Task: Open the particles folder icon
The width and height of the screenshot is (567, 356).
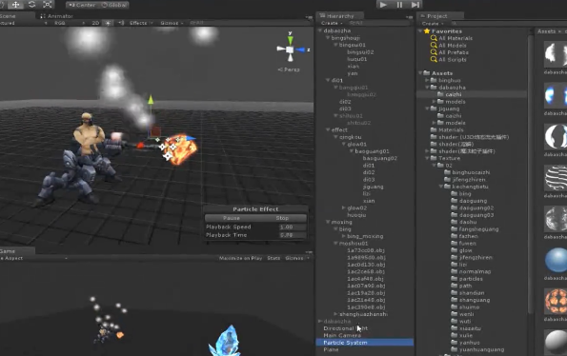Action: tap(455, 278)
